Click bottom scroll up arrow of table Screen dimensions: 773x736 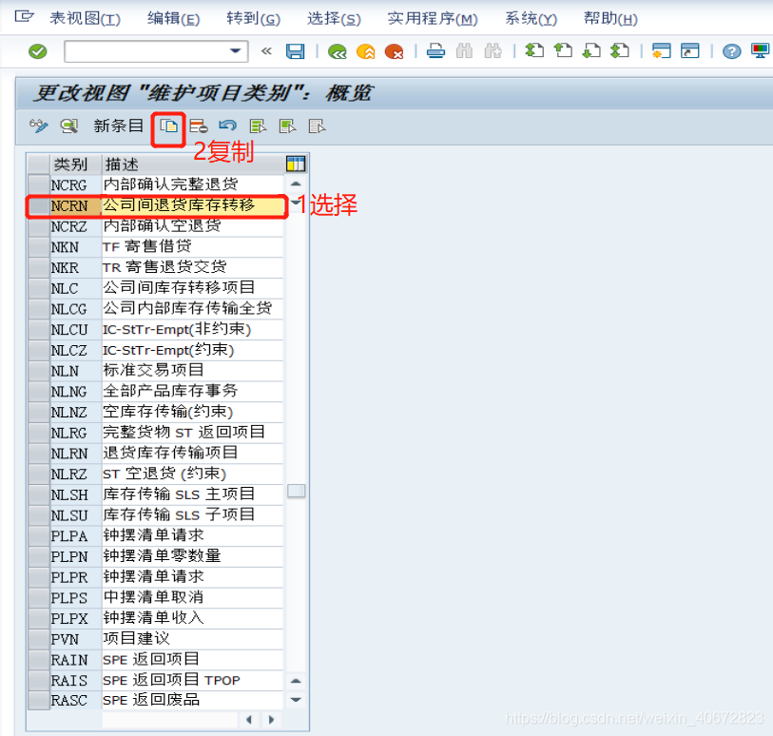(x=296, y=681)
